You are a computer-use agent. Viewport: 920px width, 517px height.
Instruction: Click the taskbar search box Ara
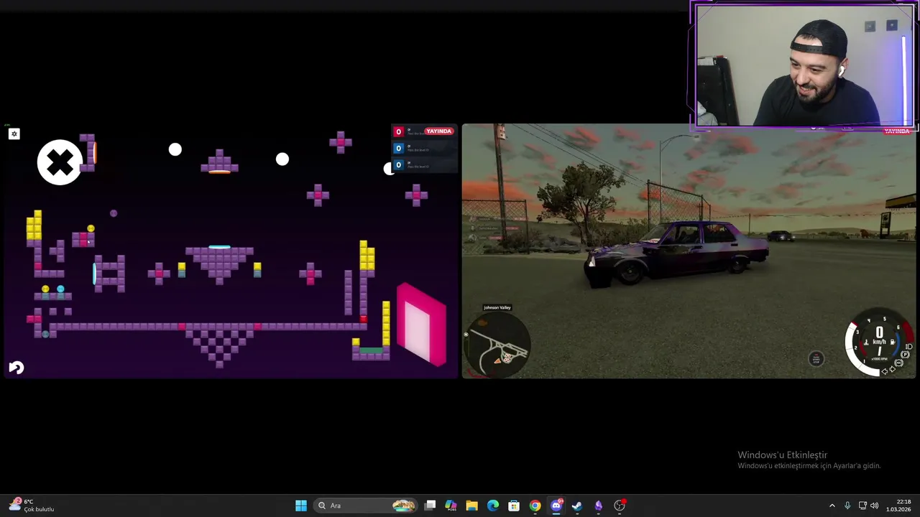click(x=367, y=506)
